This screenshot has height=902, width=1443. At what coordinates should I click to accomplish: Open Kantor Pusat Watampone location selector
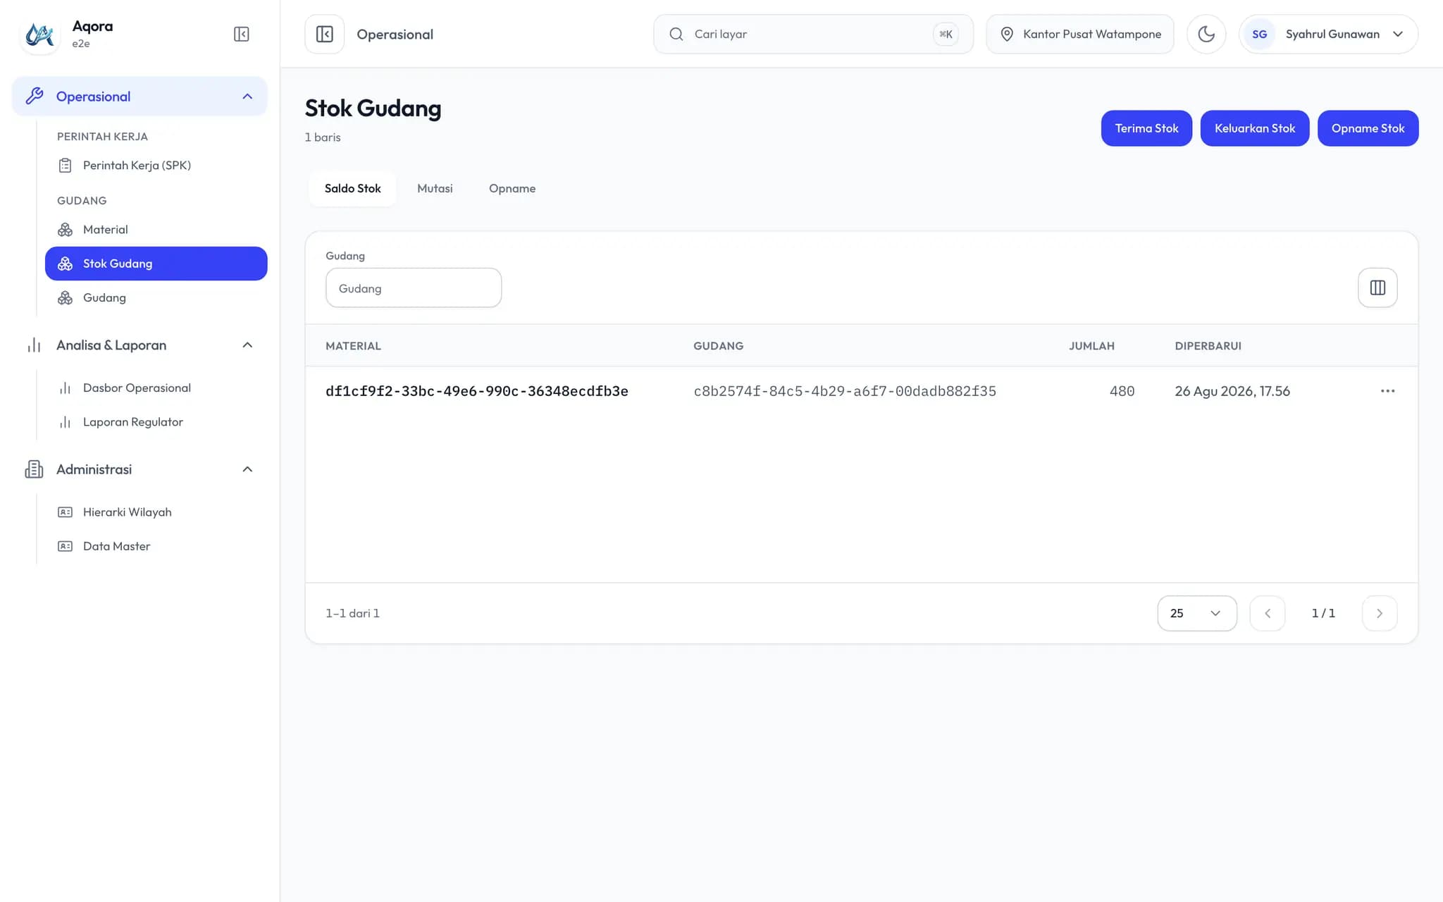(1080, 34)
